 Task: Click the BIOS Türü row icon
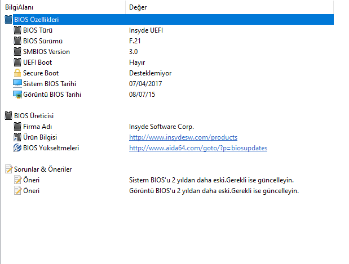(17, 30)
